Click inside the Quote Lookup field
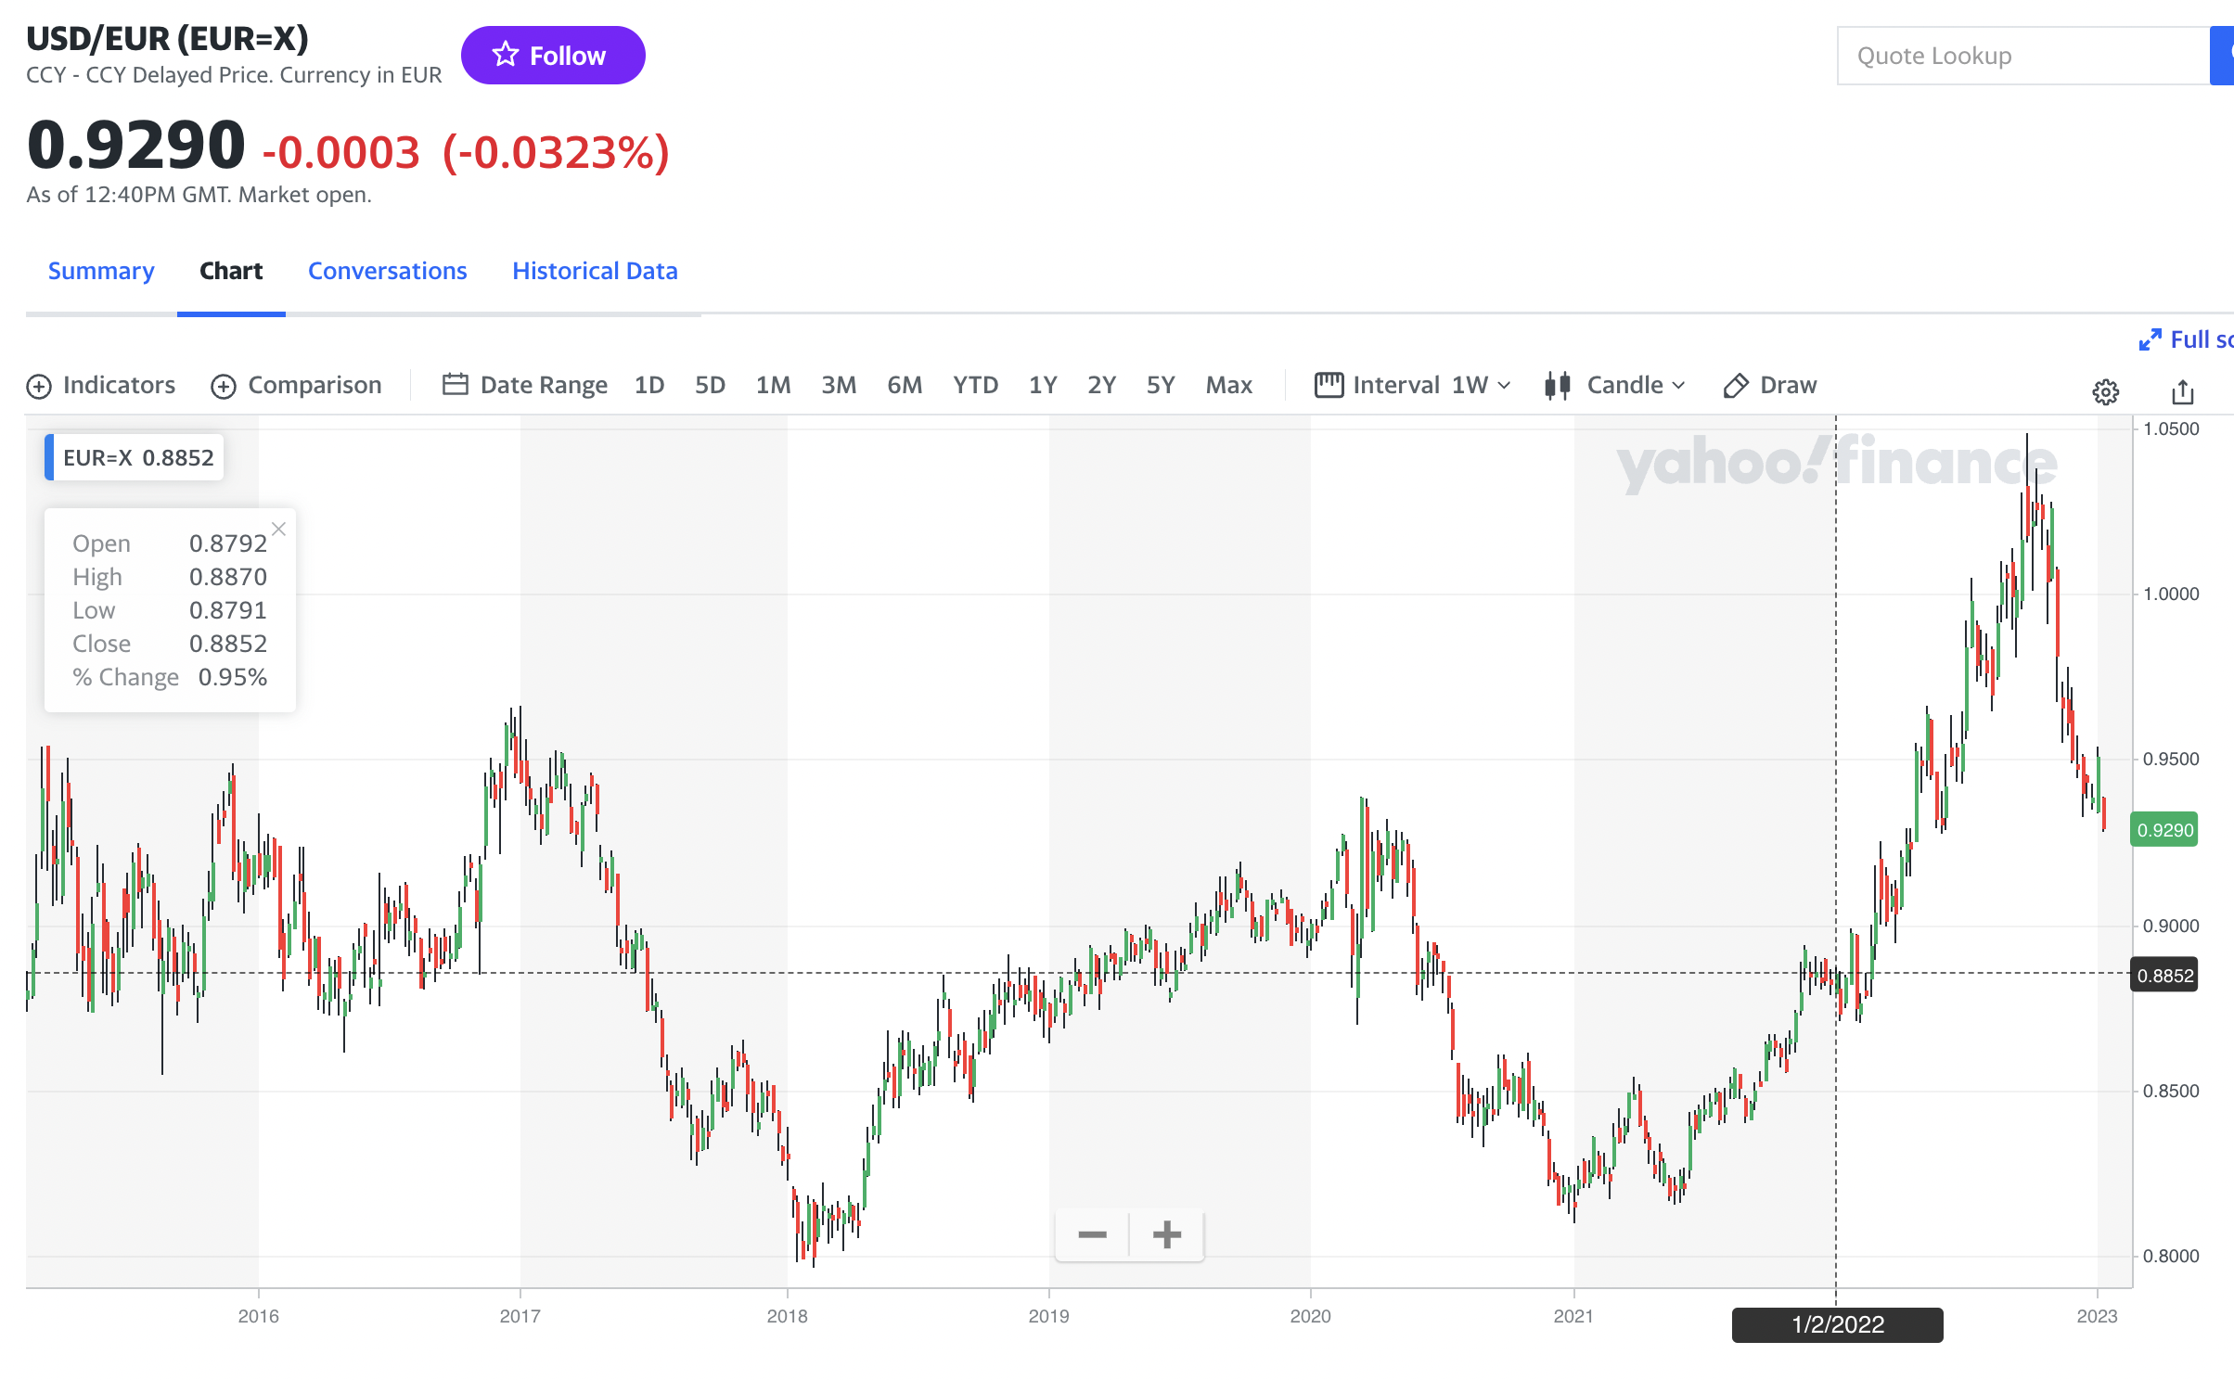2234x1380 pixels. 2022,55
